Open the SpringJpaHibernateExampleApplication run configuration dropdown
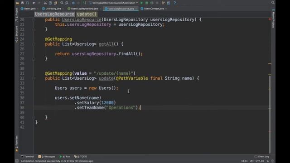290x163 pixels. tap(114, 3)
